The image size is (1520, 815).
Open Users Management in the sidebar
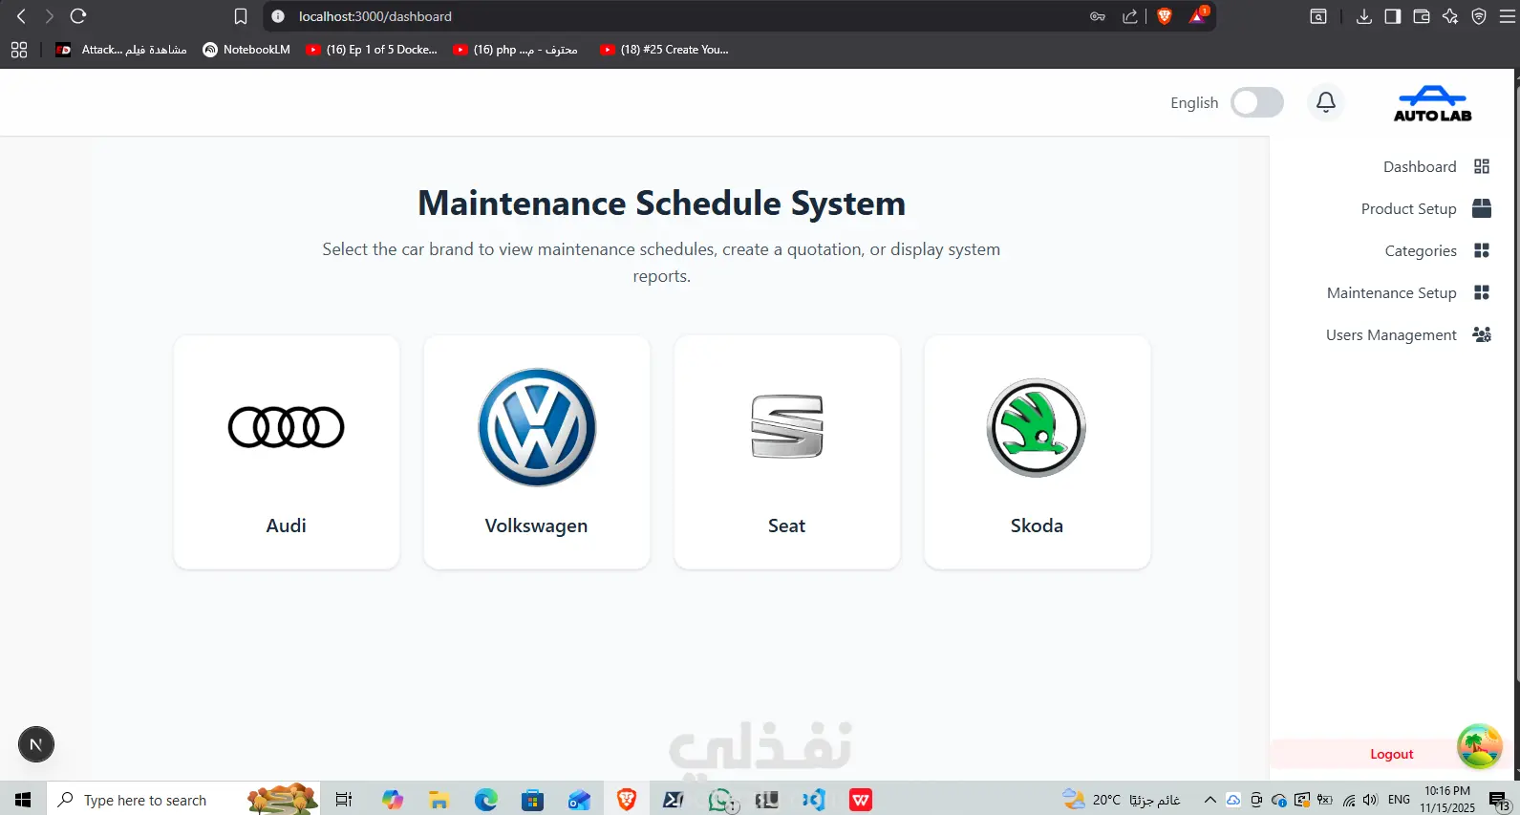1407,334
